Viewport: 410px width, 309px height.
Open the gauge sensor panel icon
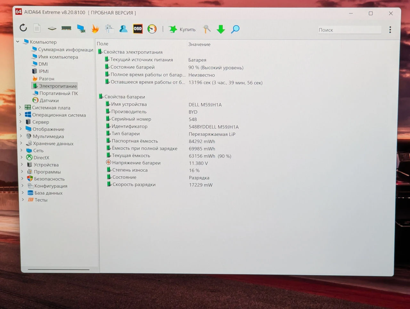pyautogui.click(x=152, y=29)
